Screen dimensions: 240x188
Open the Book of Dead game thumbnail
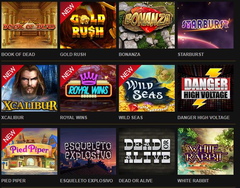point(29,25)
